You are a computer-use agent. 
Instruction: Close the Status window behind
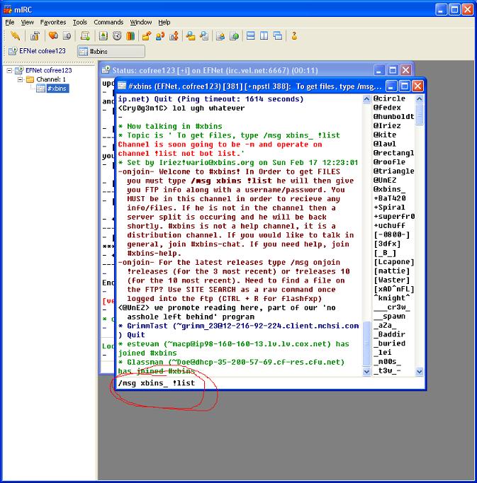click(406, 70)
